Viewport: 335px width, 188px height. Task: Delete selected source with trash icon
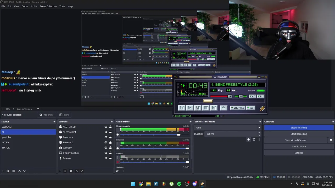pyautogui.click(x=65, y=171)
